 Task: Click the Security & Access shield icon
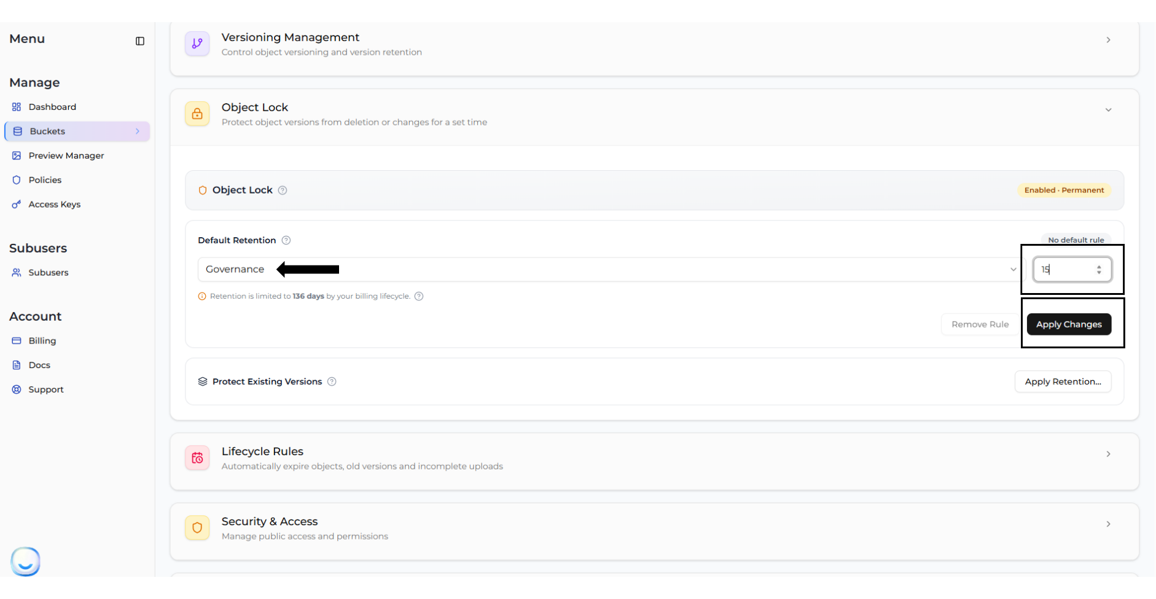point(197,528)
